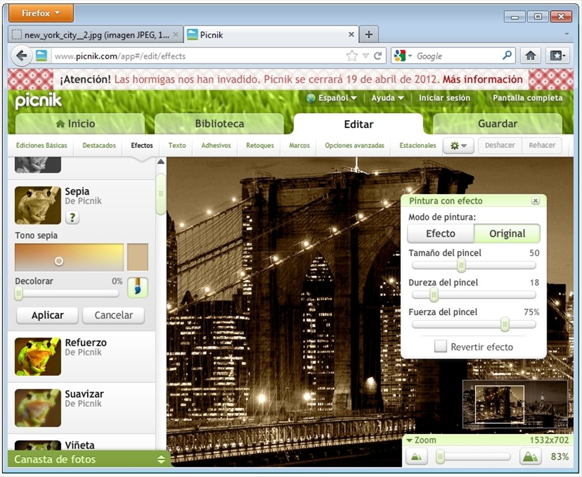Open the Firefox menu dropdown
The height and width of the screenshot is (477, 582).
coord(41,13)
